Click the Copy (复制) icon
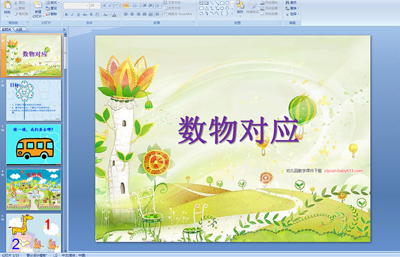The image size is (400, 257). point(16,8)
